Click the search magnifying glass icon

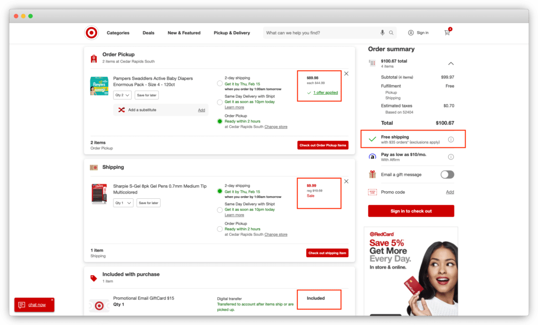tap(391, 33)
